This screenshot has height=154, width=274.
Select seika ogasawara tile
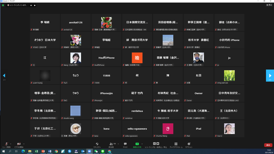point(137,129)
